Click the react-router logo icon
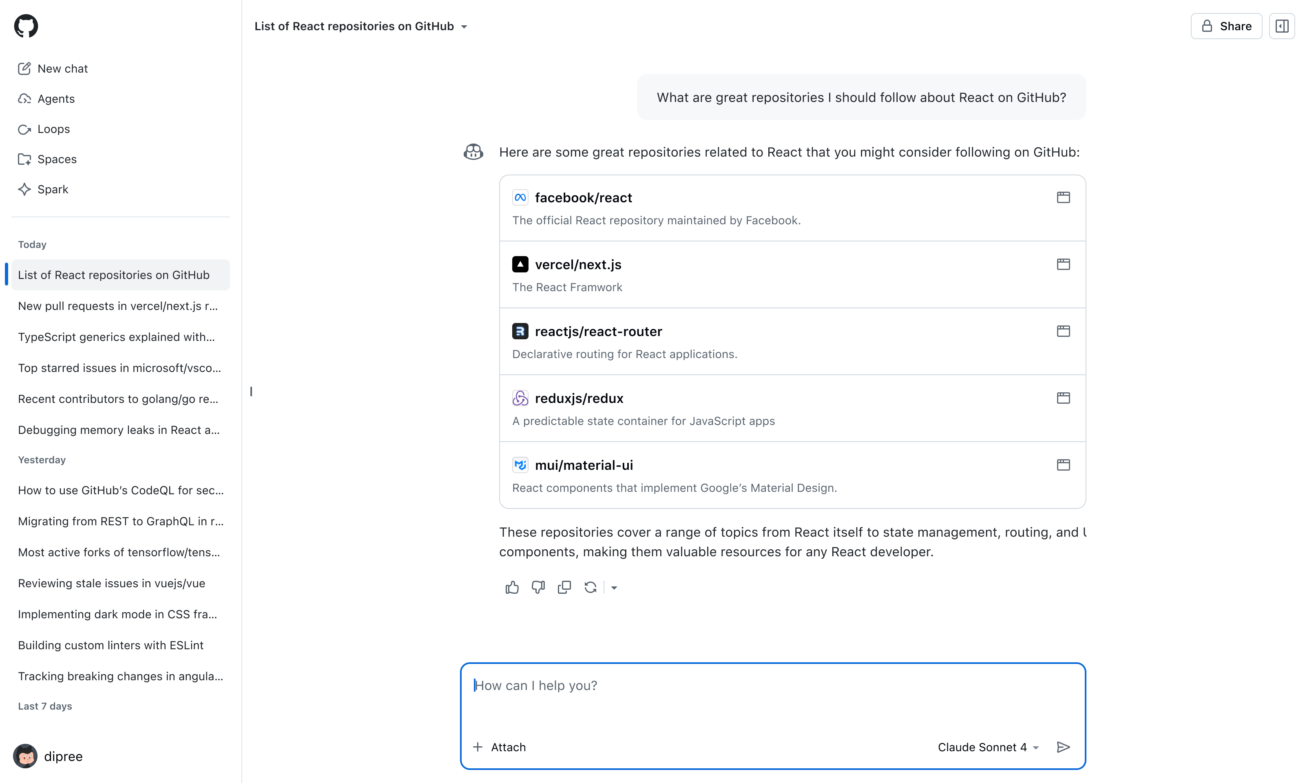 tap(520, 332)
